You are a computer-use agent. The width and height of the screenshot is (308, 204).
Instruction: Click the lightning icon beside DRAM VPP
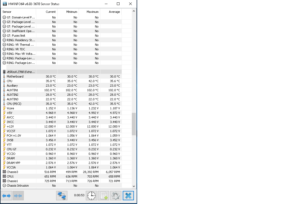click(x=4, y=163)
